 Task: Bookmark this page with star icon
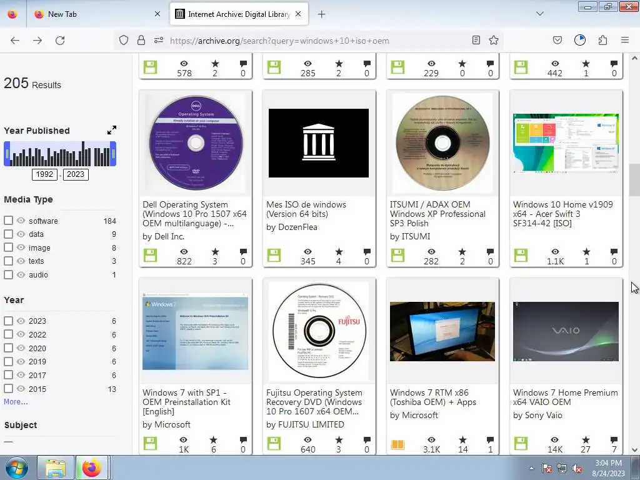pyautogui.click(x=494, y=40)
